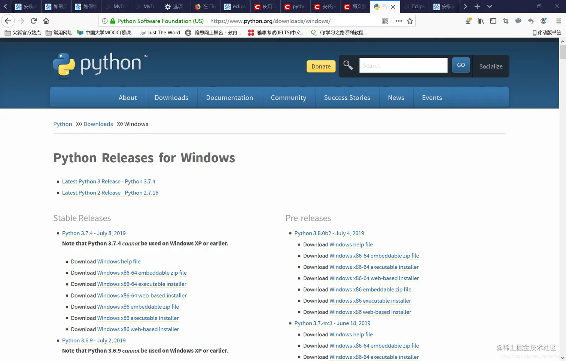Open 移动版书签 bookmarks folder
The height and width of the screenshot is (361, 566).
pyautogui.click(x=547, y=33)
